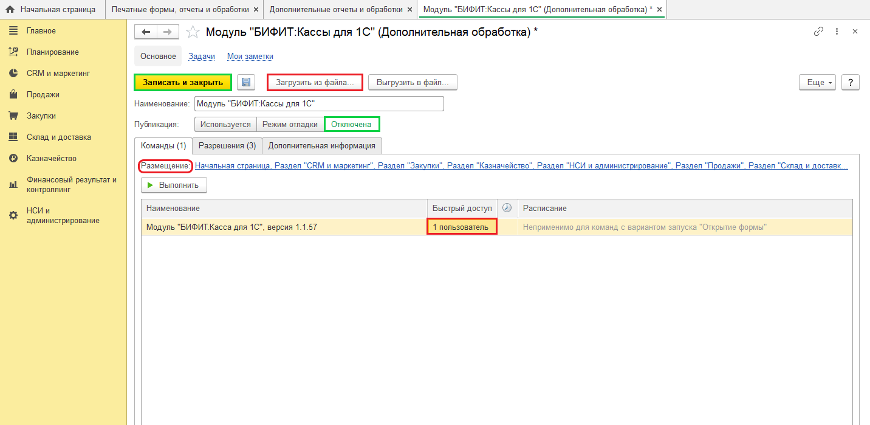Viewport: 870px width, 425px height.
Task: Mark form as favorite with star icon
Action: tap(193, 32)
